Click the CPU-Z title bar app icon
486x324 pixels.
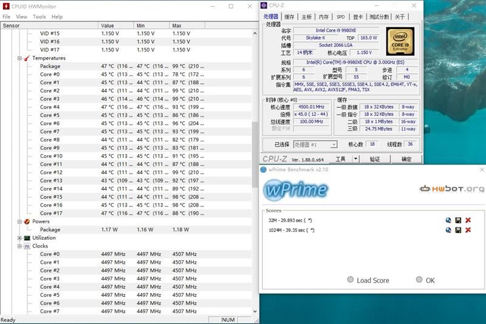click(264, 5)
